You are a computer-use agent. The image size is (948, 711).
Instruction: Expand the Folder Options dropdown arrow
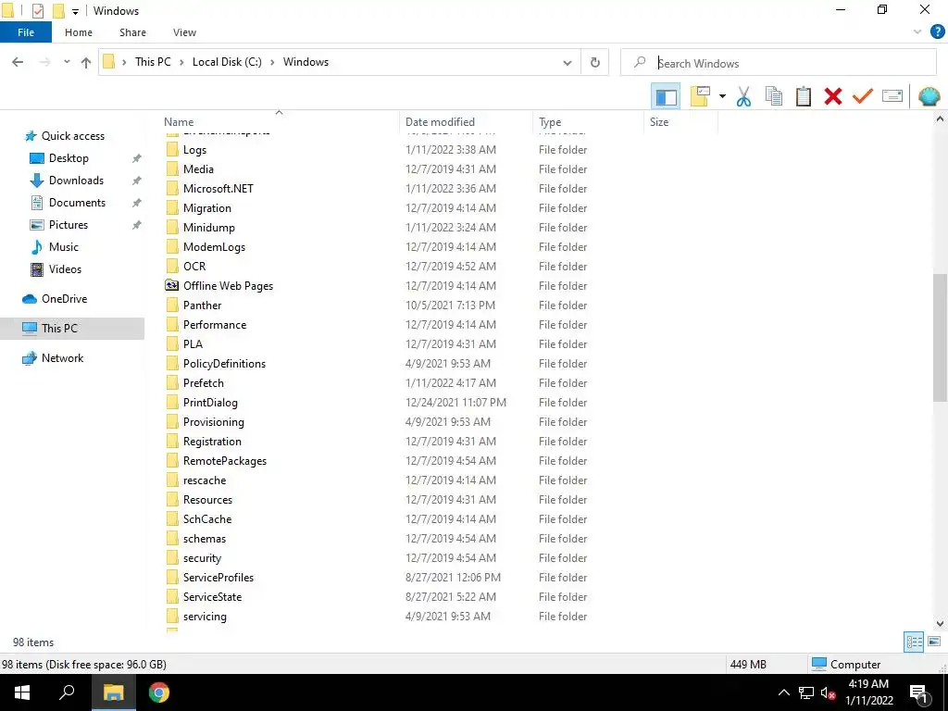722,96
